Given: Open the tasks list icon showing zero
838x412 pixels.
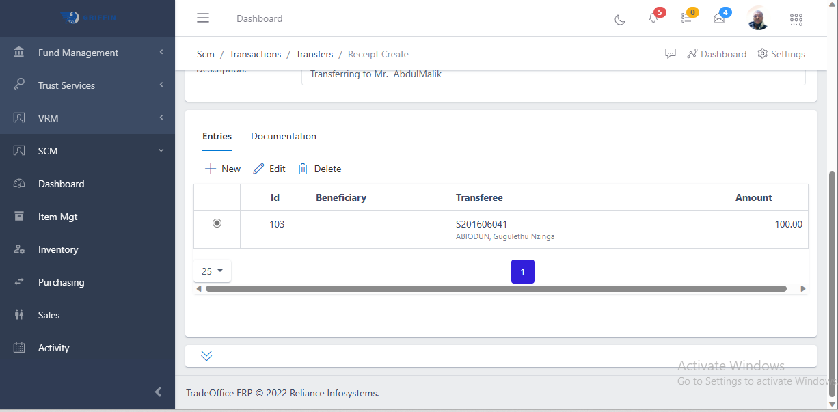Looking at the screenshot, I should 686,18.
